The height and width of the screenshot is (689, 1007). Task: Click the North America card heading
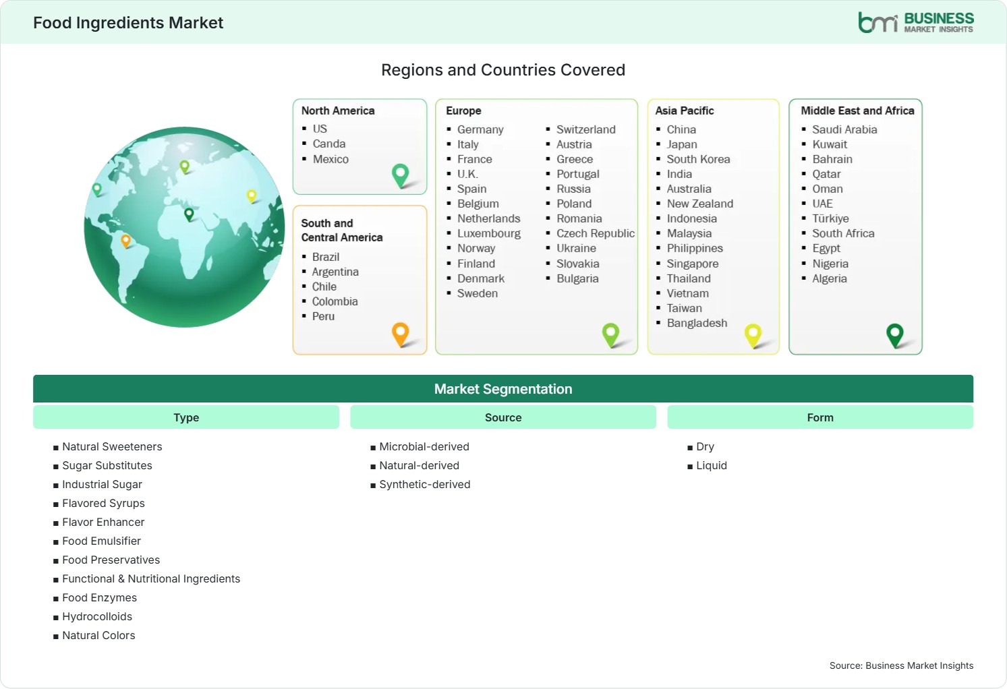pyautogui.click(x=338, y=111)
